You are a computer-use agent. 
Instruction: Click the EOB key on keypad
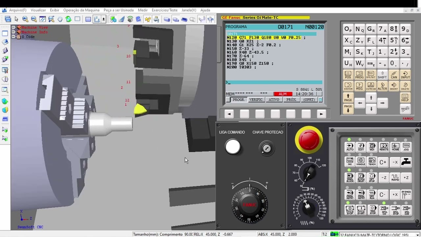click(371, 63)
